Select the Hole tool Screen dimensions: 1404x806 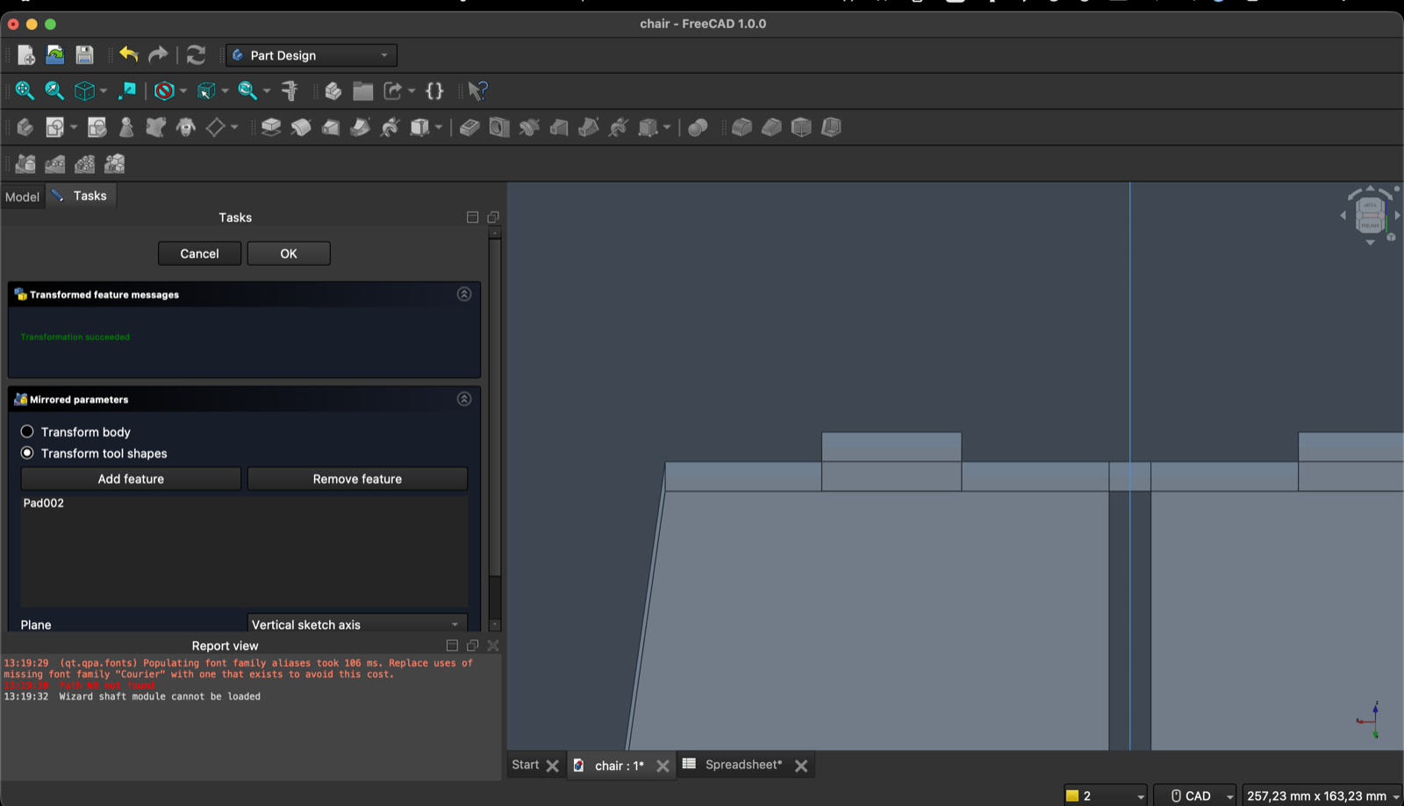pyautogui.click(x=499, y=128)
